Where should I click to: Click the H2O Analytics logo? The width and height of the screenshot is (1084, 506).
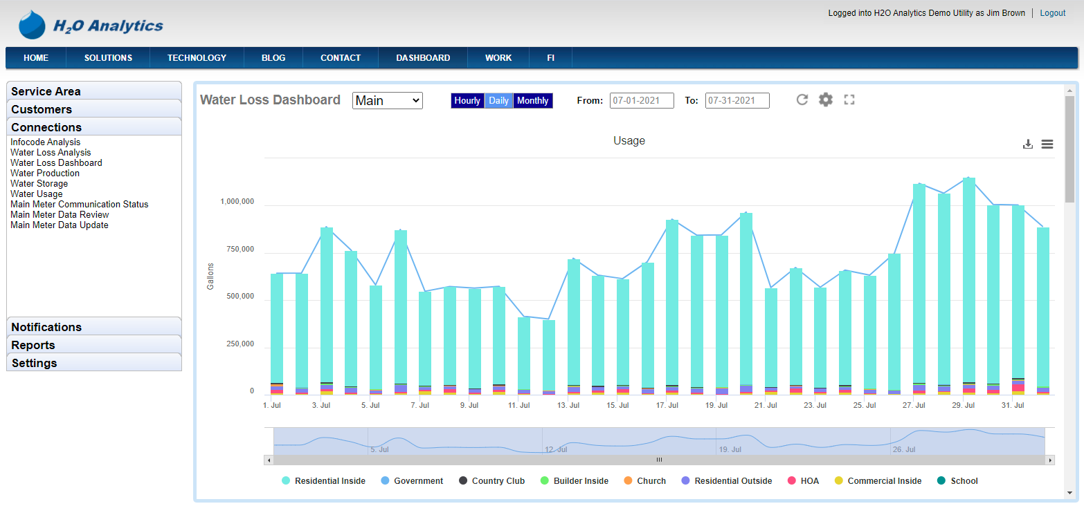[x=91, y=25]
